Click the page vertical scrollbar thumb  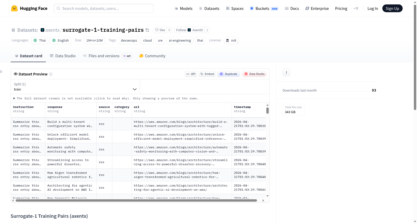(x=415, y=57)
